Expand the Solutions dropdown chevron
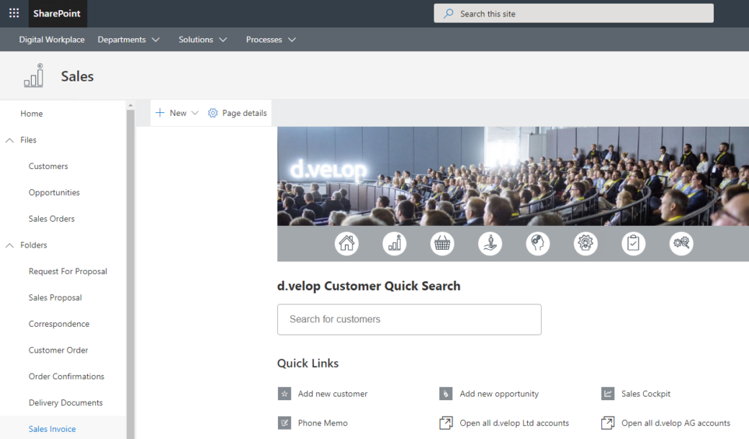Screen dimensions: 749x439 tap(223, 40)
